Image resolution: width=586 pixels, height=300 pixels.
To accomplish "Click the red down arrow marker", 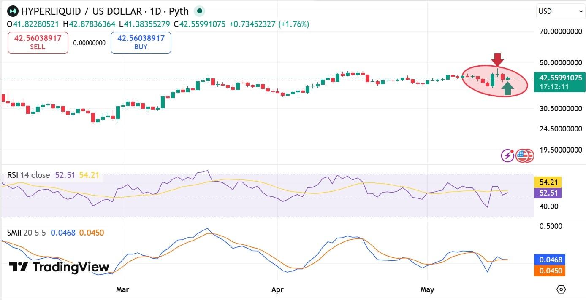I will 497,59.
